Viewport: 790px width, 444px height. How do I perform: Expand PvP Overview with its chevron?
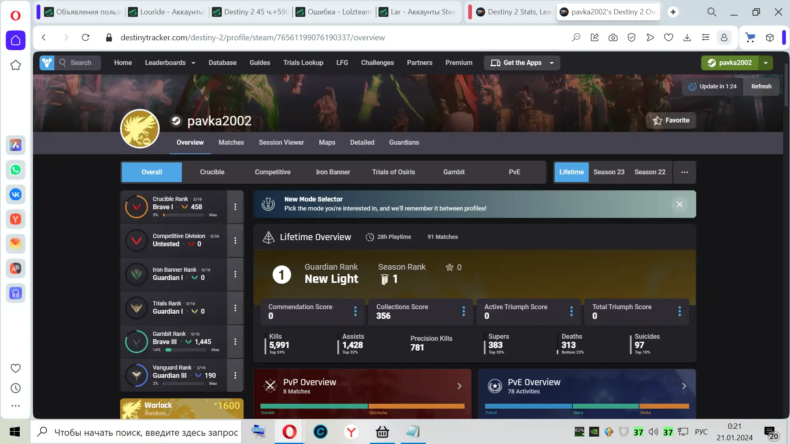460,386
